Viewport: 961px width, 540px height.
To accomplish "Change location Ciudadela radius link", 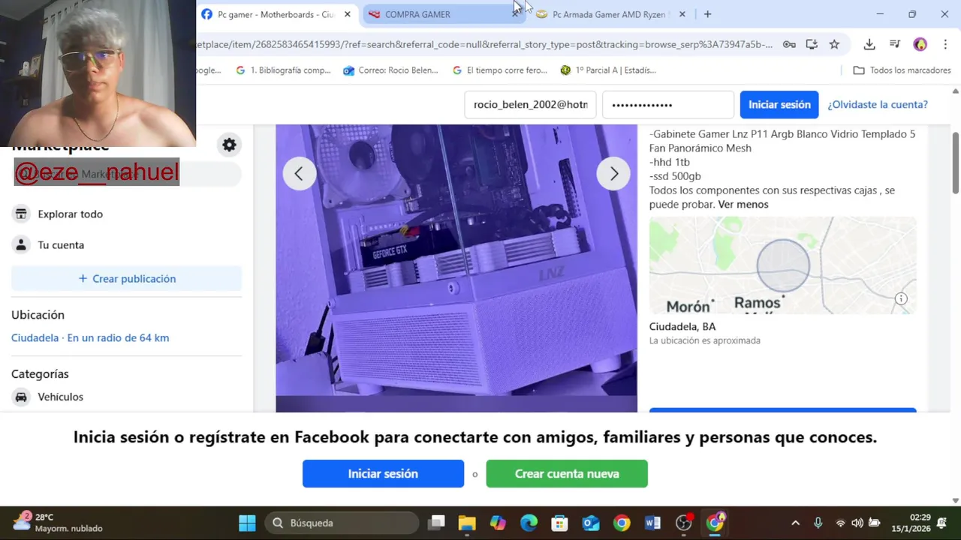I will pos(90,337).
